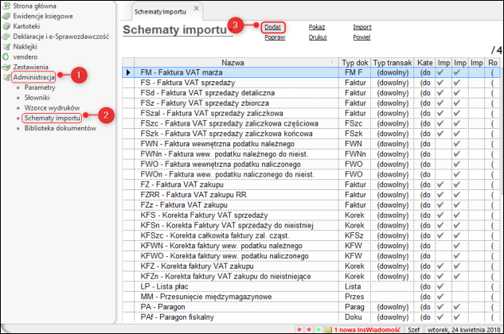Viewport: 504px width, 334px height.
Task: Click the envelope icon in status bar
Action: click(x=328, y=329)
